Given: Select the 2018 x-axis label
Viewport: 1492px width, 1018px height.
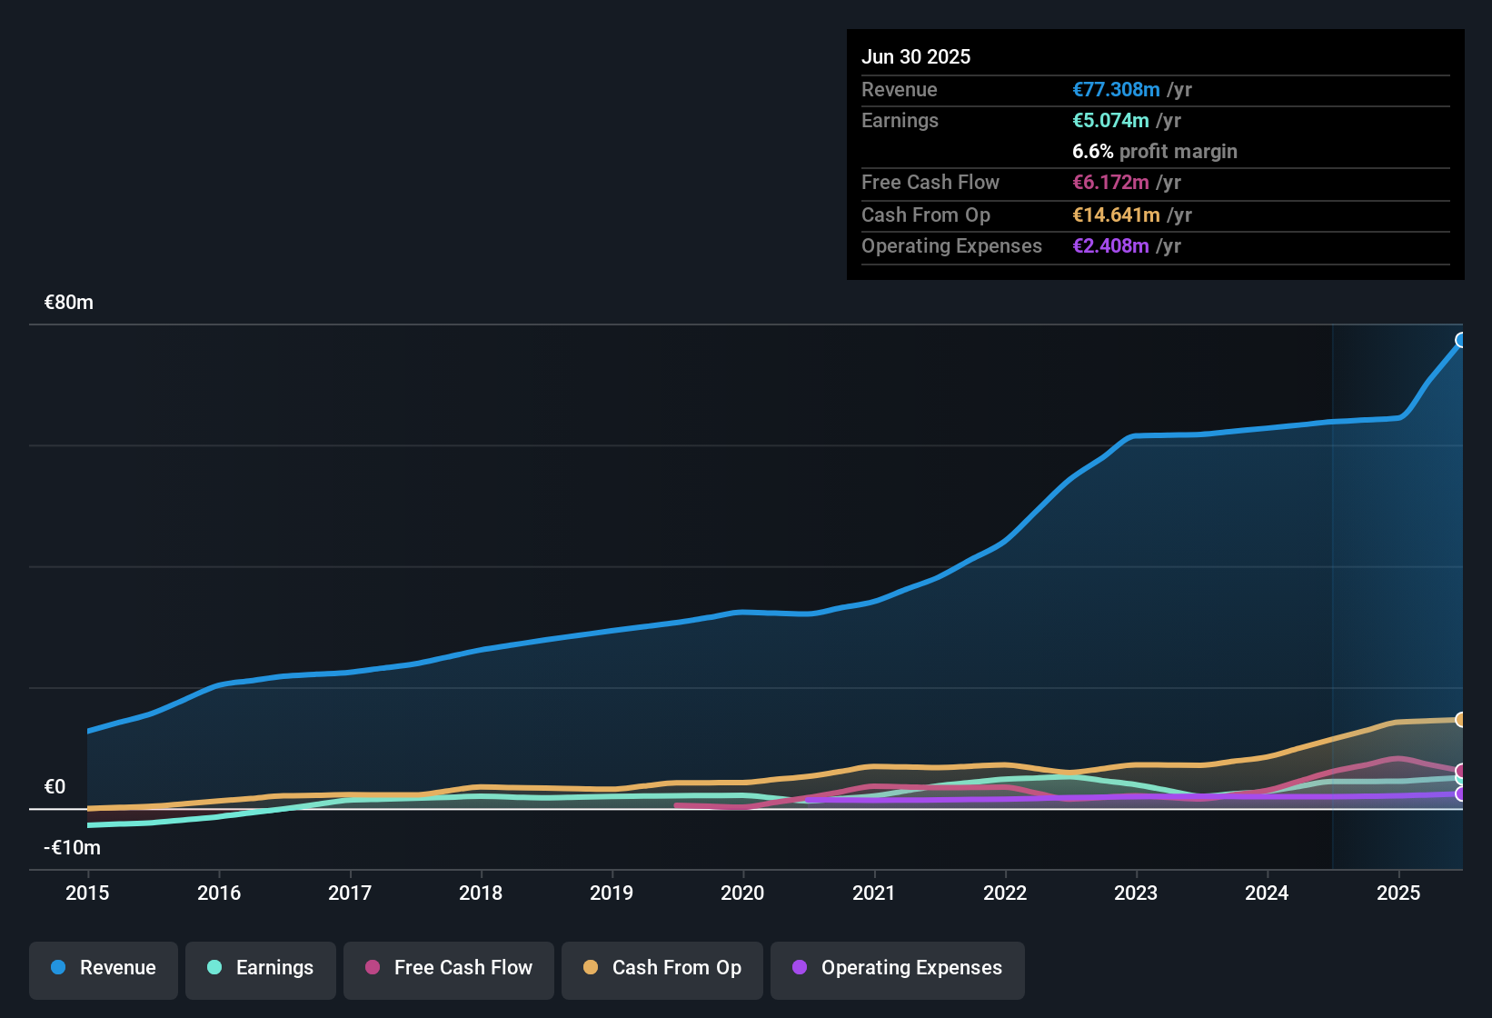Looking at the screenshot, I should [481, 893].
